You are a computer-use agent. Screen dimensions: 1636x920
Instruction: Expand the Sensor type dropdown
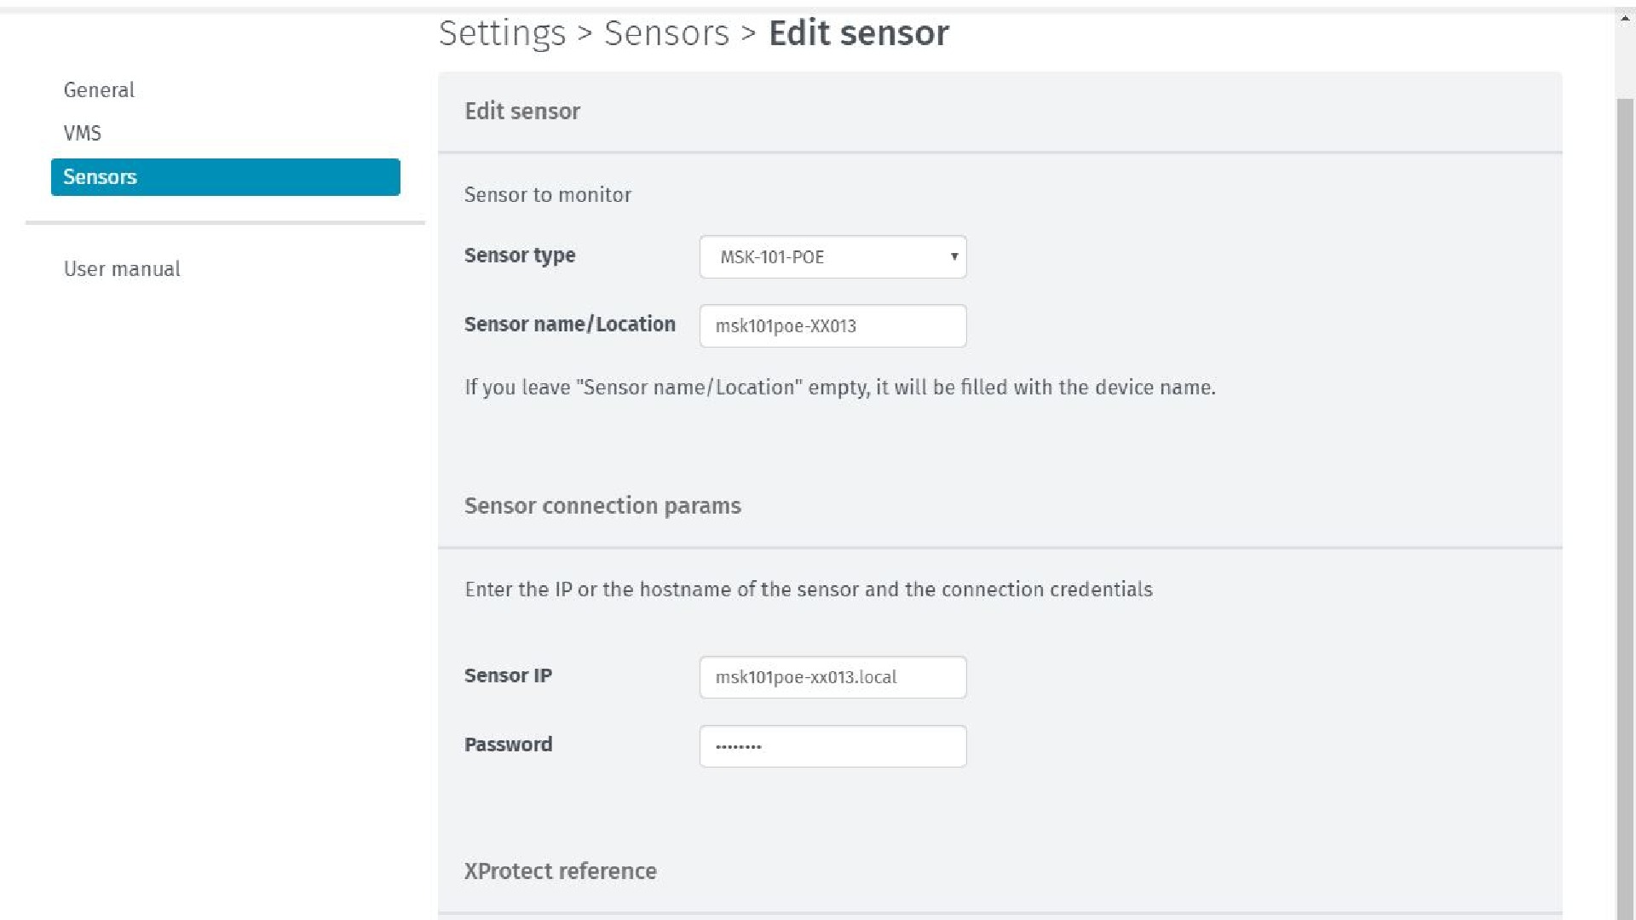(x=832, y=257)
